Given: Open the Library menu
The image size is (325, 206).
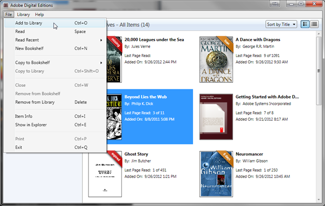Looking at the screenshot, I should [x=23, y=15].
